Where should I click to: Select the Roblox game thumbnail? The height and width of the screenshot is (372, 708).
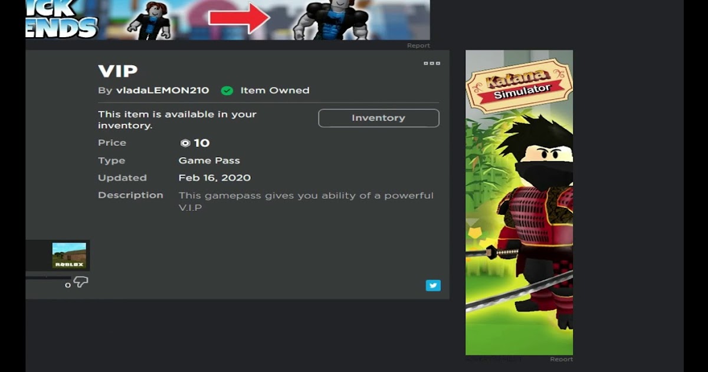[x=69, y=256]
